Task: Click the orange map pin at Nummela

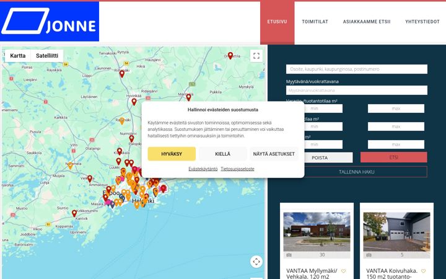Action: point(70,166)
